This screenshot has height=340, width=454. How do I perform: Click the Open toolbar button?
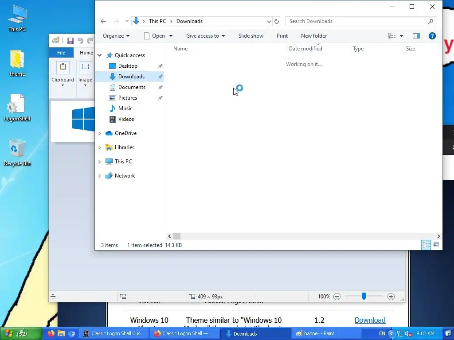[155, 36]
